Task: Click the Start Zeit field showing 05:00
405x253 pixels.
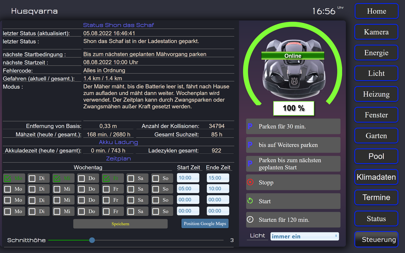Action: (188, 189)
